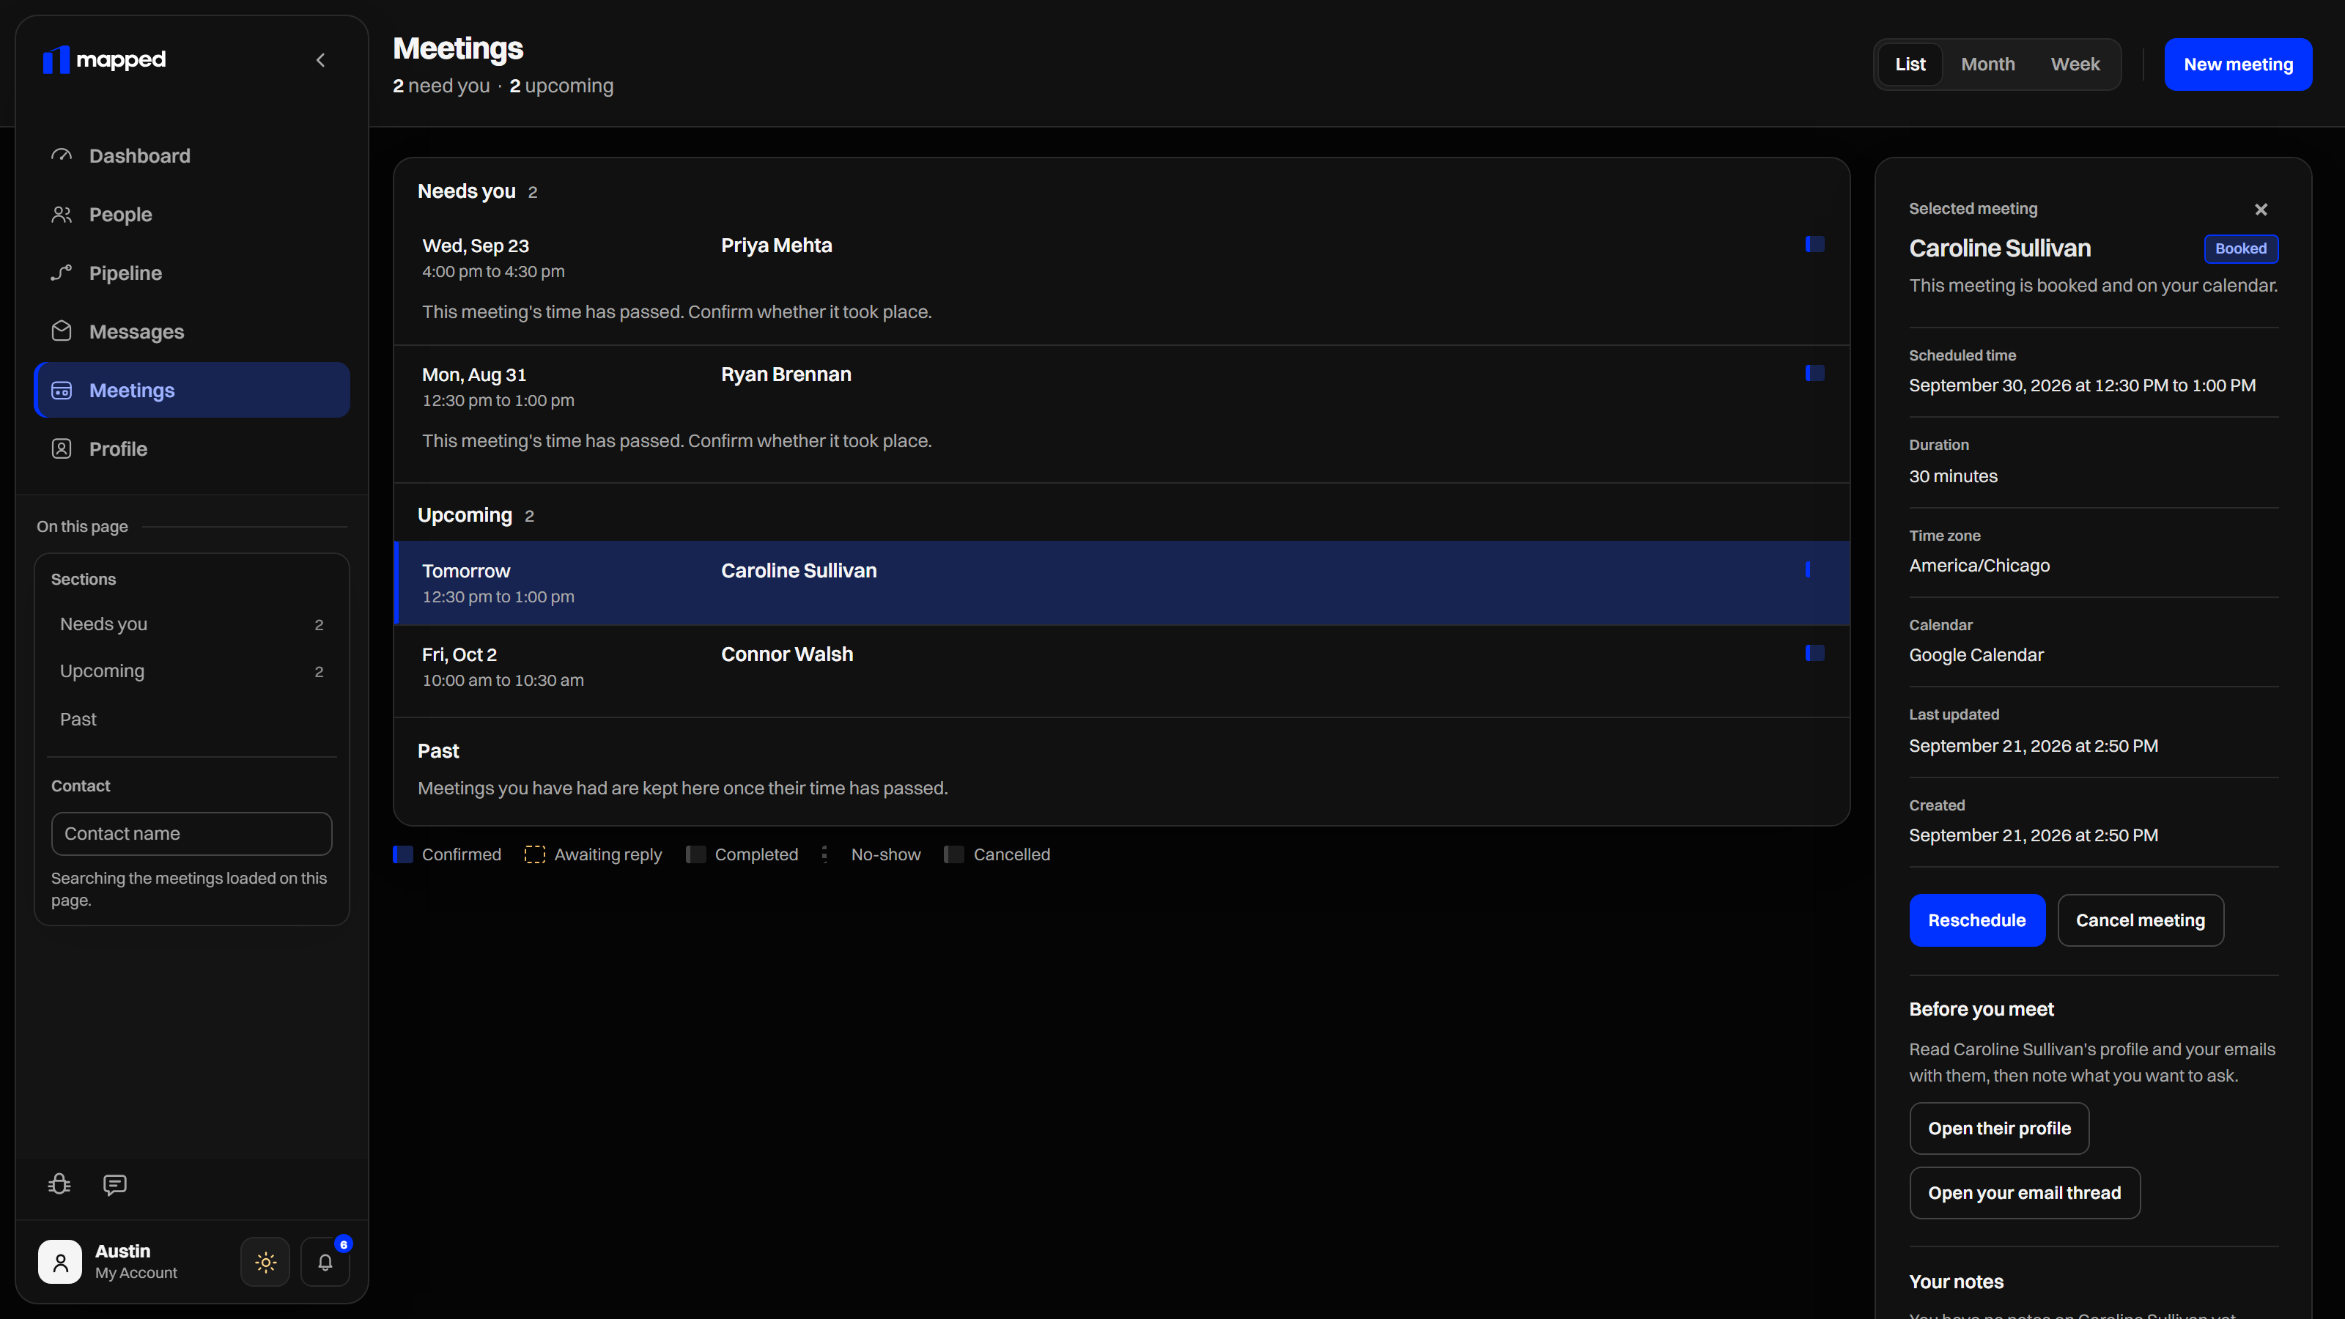Switch to the List view
Viewport: 2345px width, 1319px height.
click(1910, 64)
